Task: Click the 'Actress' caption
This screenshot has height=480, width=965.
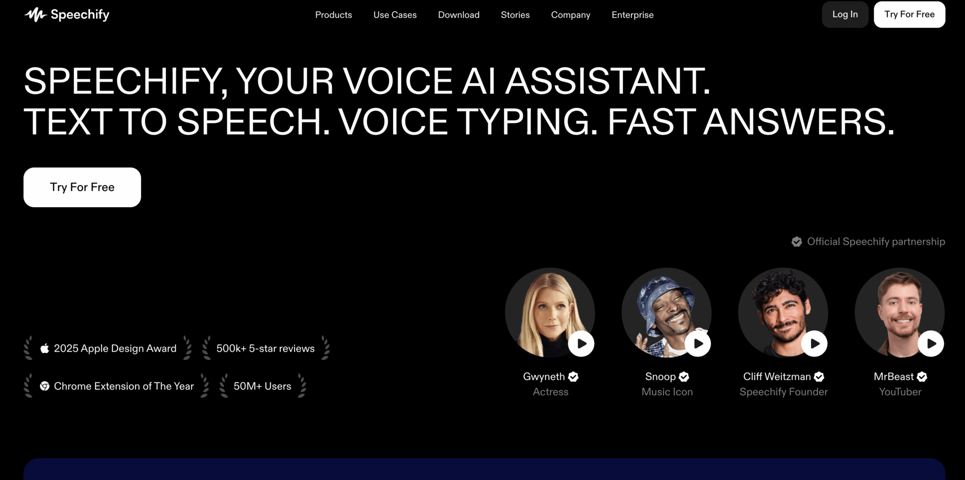Action: tap(550, 392)
